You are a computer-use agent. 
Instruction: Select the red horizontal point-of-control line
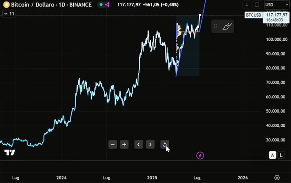191,32
